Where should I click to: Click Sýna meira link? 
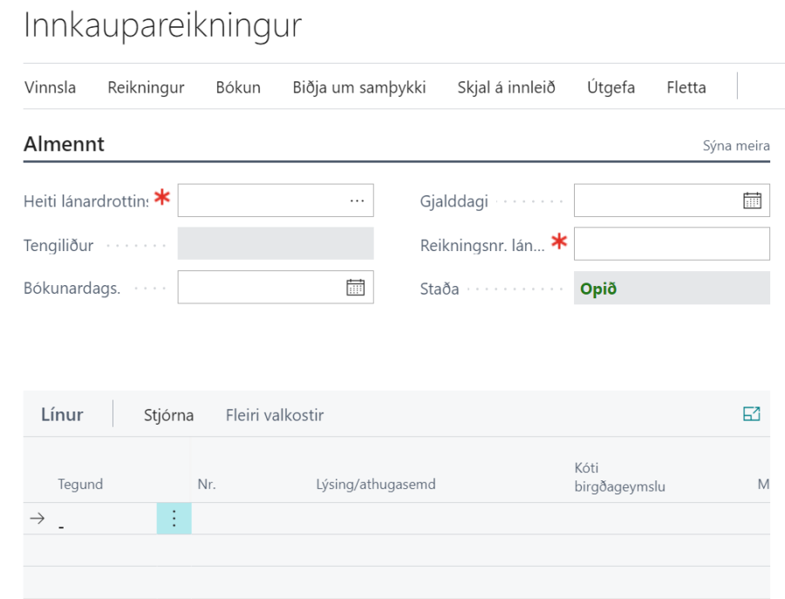736,146
